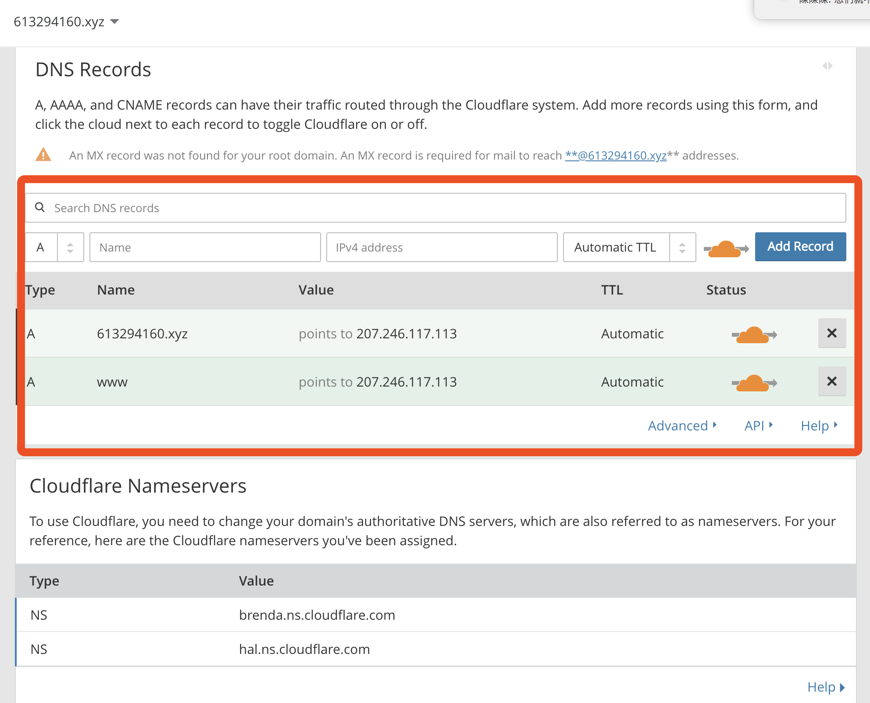Open DNS Records Help link
Viewport: 870px width, 703px height.
pyautogui.click(x=819, y=426)
